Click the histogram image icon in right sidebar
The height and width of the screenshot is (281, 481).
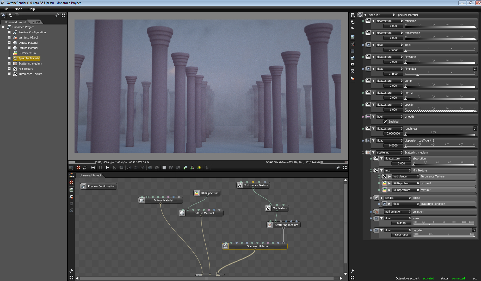point(353,65)
